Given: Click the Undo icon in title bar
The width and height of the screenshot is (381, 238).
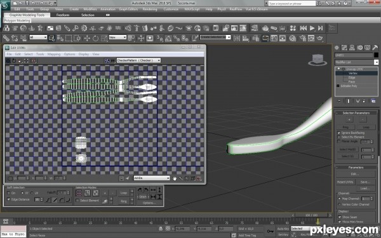Looking at the screenshot, I should 33,3.
